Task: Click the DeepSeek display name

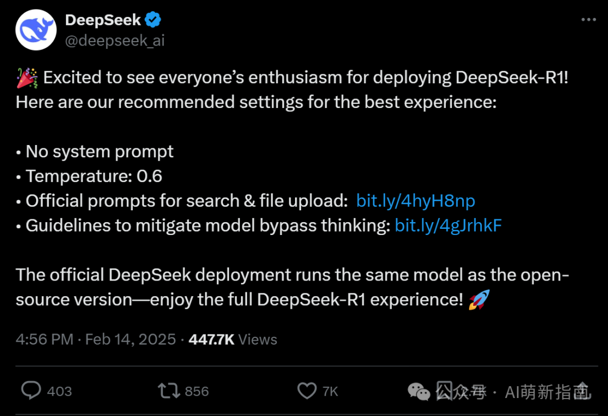Action: [x=103, y=20]
